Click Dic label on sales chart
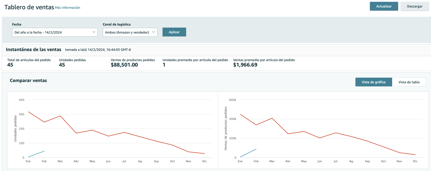The width and height of the screenshot is (431, 171). [415, 161]
